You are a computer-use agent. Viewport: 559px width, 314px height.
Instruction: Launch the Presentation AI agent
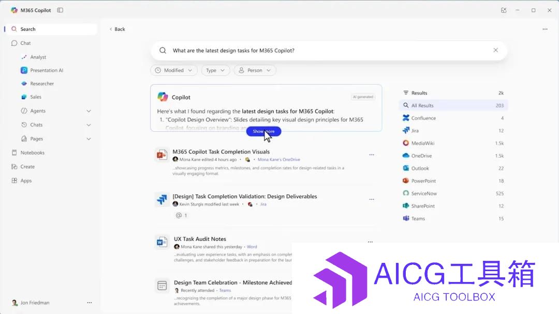click(x=47, y=70)
